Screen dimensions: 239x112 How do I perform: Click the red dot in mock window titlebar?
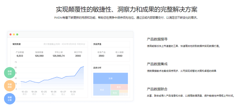(x=10, y=34)
